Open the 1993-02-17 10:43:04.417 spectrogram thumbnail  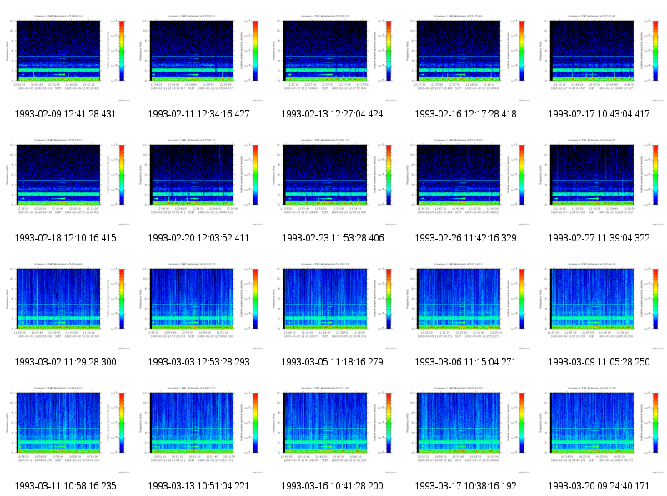click(x=599, y=57)
